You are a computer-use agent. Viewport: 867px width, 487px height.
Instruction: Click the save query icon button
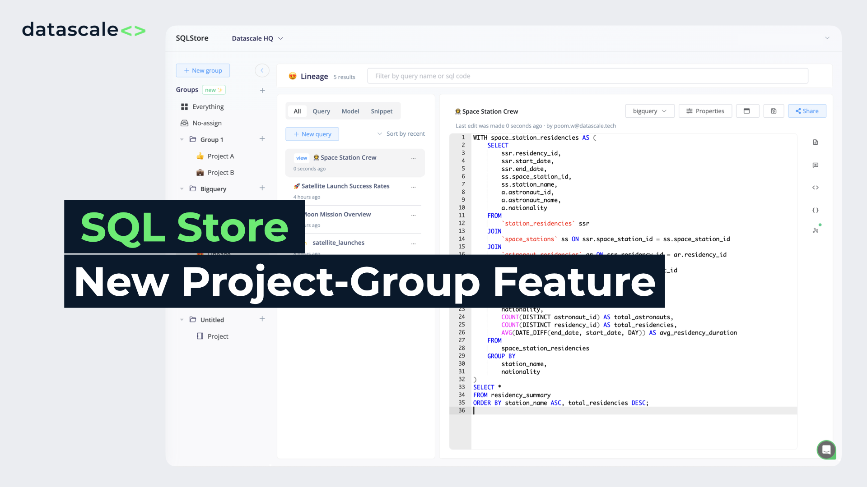point(774,111)
